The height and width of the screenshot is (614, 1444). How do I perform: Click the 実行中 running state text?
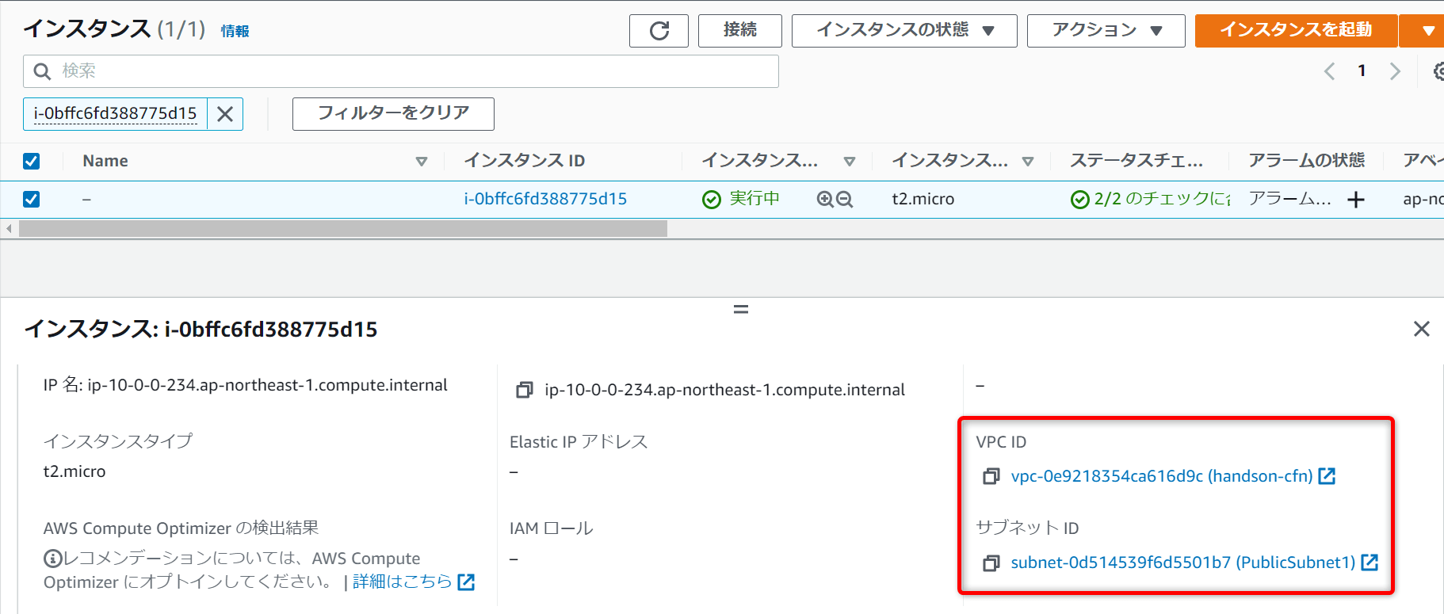(x=754, y=199)
